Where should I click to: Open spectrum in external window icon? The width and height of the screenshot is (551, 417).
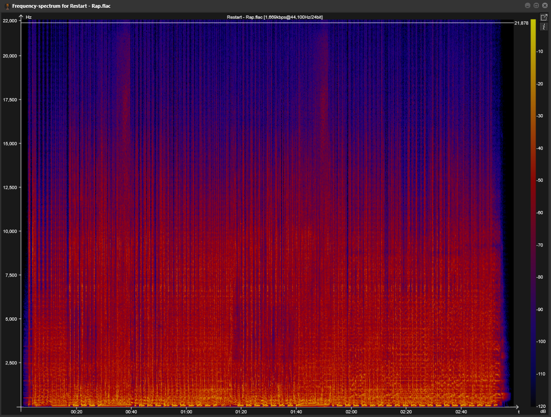point(543,17)
